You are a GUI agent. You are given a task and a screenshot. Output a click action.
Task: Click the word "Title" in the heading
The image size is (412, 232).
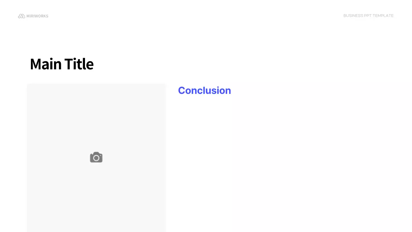79,64
